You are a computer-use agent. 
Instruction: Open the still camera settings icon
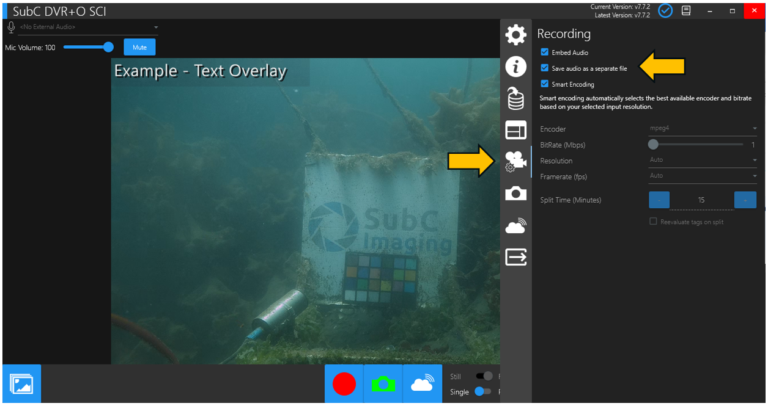point(515,194)
